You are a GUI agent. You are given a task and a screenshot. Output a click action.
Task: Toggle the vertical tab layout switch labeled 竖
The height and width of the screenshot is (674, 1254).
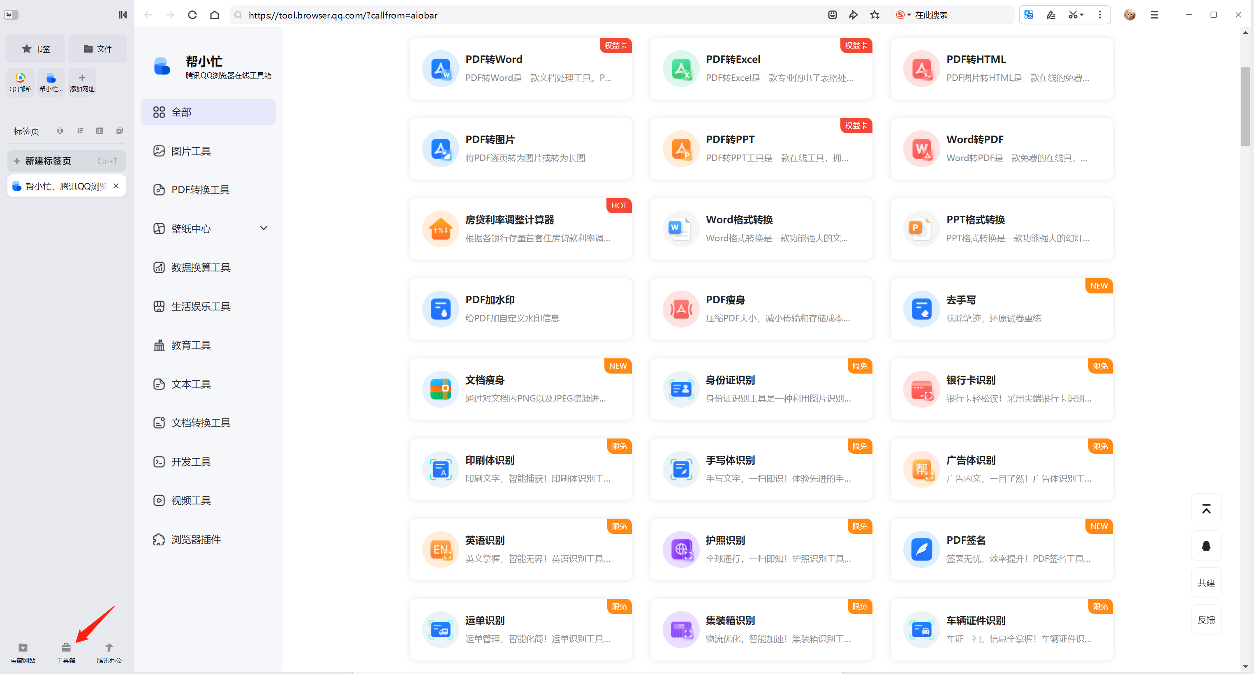[11, 15]
